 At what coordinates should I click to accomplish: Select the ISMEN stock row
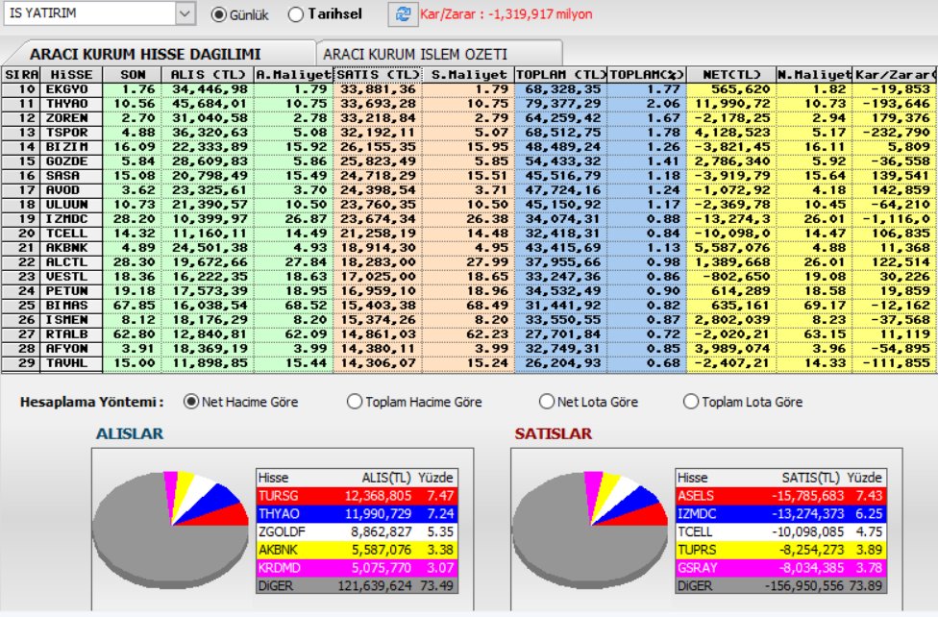click(x=469, y=320)
